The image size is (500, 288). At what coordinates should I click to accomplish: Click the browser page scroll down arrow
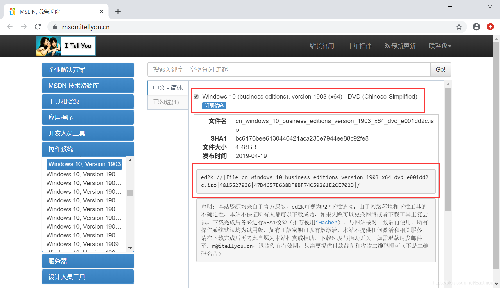click(496, 284)
